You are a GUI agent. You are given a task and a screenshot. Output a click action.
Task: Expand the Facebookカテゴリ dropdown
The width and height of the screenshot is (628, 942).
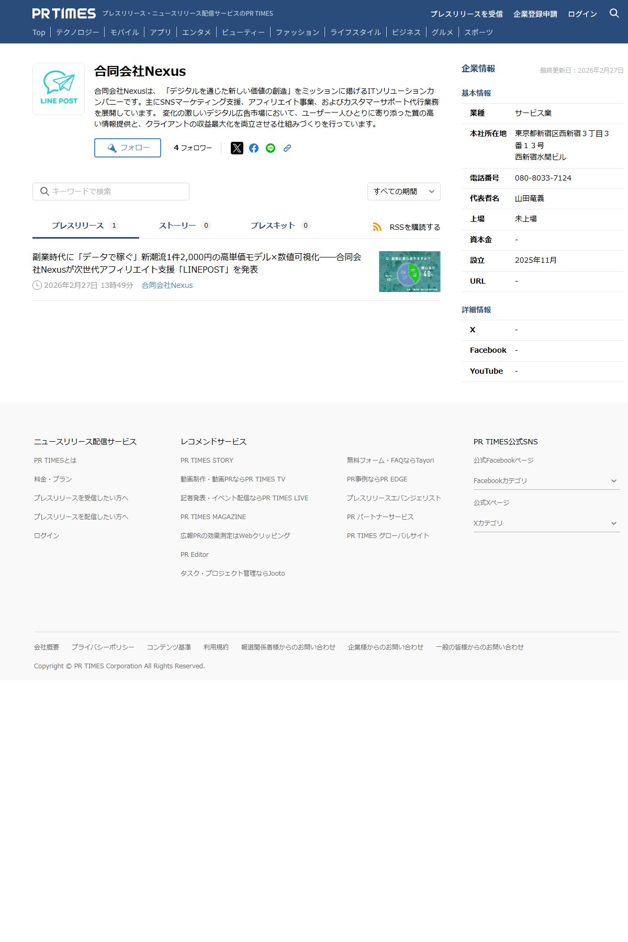(547, 480)
